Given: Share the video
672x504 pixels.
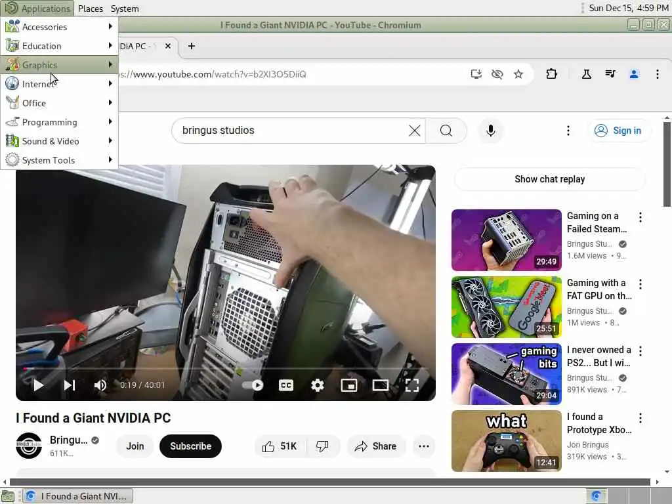Looking at the screenshot, I should (375, 446).
